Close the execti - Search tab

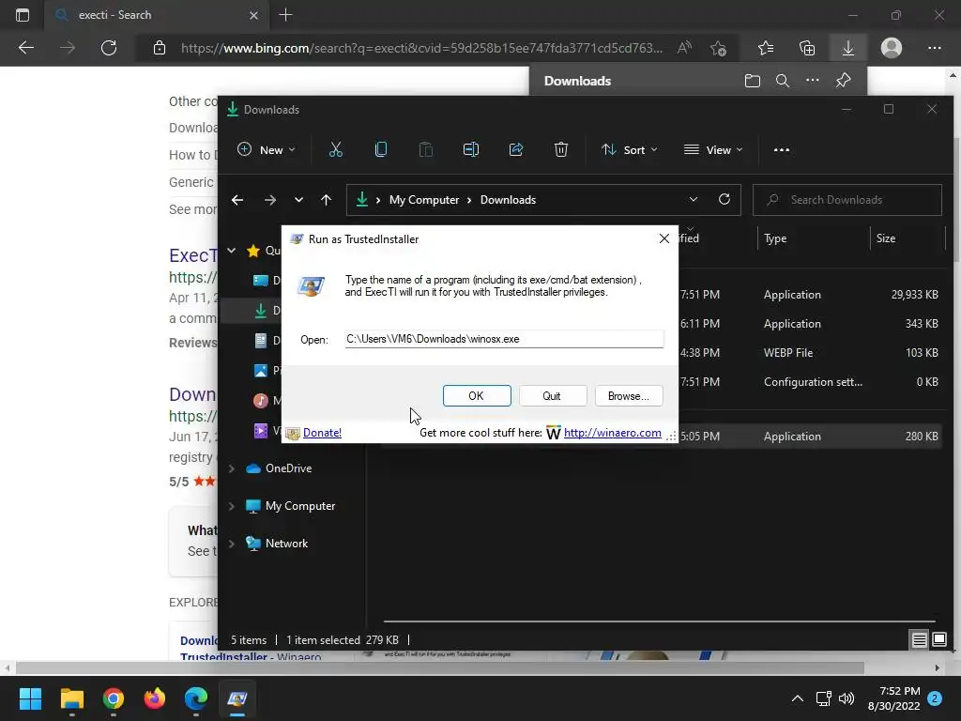click(253, 15)
